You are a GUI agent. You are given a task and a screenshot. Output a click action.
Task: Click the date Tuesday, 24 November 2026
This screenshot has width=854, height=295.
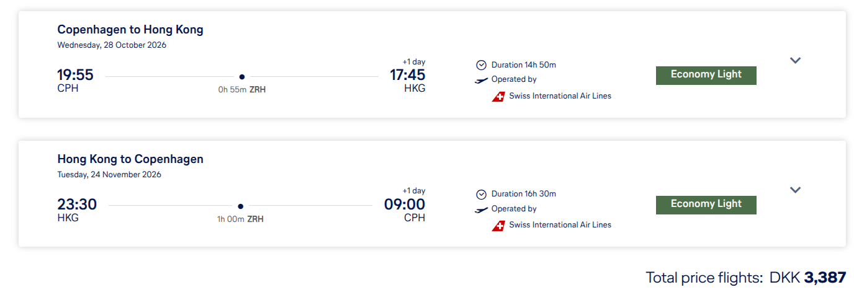pyautogui.click(x=109, y=175)
